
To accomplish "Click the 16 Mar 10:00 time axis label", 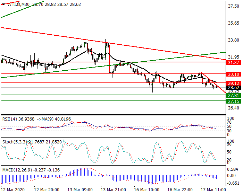I will pos(146,189).
